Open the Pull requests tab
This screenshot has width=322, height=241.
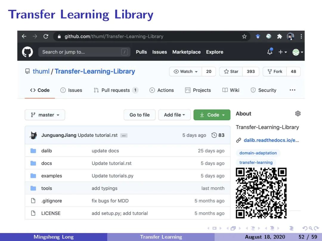[x=116, y=90]
